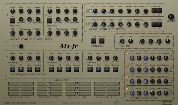Viewport: 178px width, 105px height.
Task: Click the VOLUME knob
Action: 171,17
